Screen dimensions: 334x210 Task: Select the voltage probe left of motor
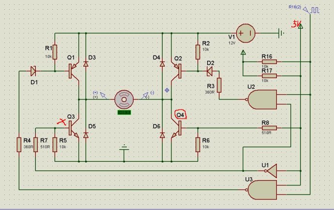click(x=104, y=96)
